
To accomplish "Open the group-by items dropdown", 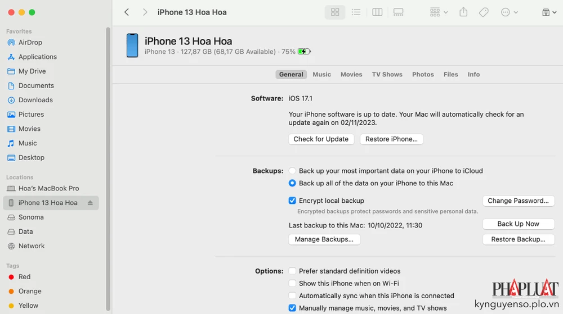I will (439, 12).
